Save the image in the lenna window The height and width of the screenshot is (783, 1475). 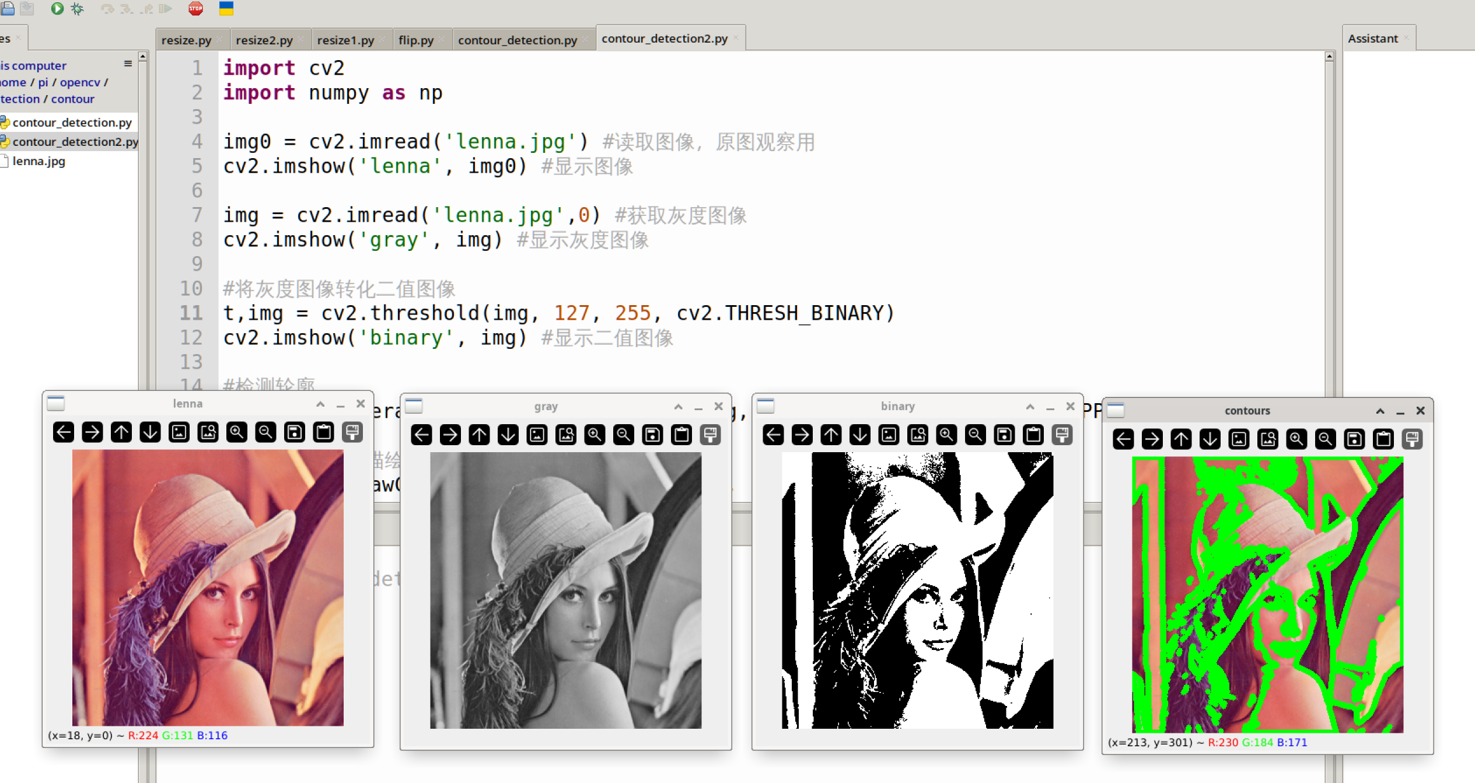click(x=295, y=432)
